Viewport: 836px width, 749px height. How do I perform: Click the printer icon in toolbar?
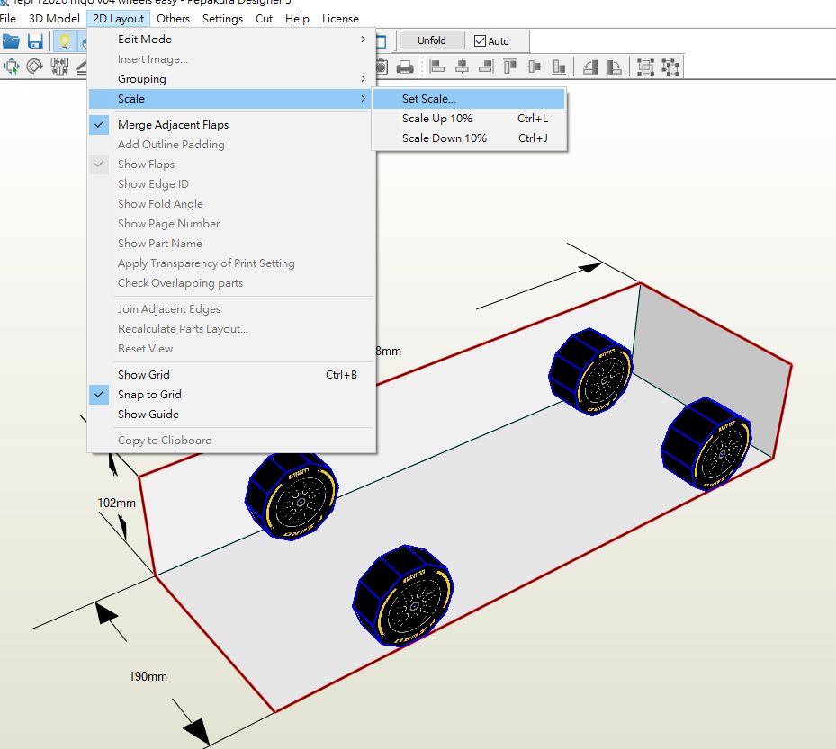point(405,67)
